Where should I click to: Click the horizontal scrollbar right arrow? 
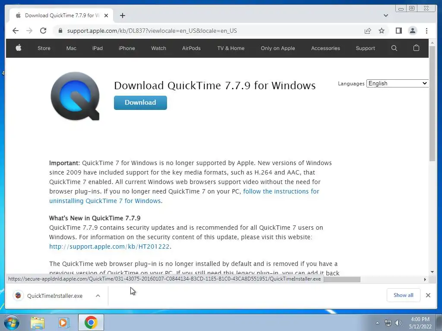point(425,279)
